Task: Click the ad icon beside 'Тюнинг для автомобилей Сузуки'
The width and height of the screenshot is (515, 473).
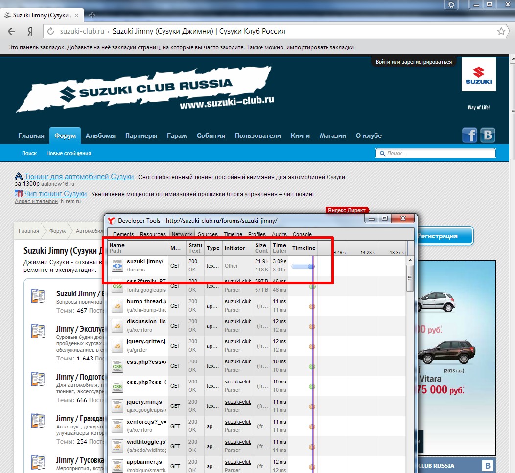Action: pos(19,176)
